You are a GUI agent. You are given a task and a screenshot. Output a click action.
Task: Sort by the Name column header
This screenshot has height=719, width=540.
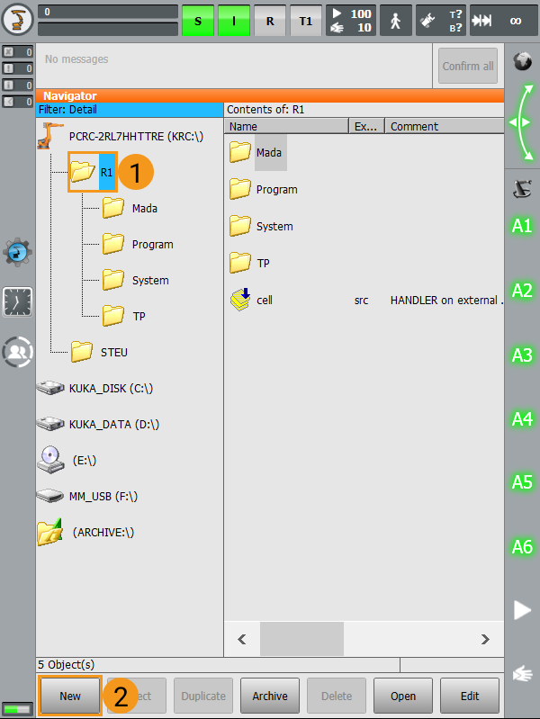pyautogui.click(x=287, y=126)
